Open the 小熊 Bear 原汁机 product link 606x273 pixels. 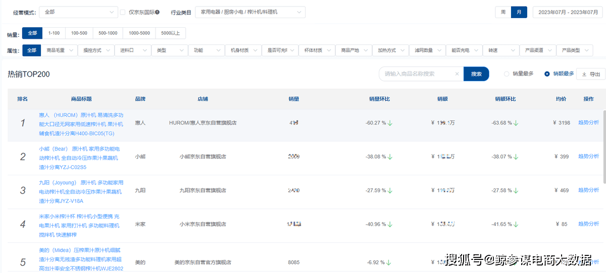pyautogui.click(x=79, y=158)
